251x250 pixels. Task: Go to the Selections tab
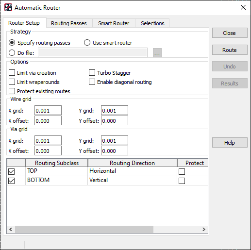point(152,23)
